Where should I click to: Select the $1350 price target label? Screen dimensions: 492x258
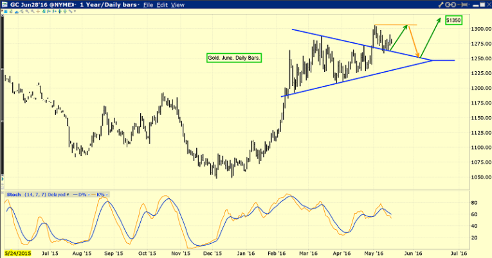click(x=454, y=20)
